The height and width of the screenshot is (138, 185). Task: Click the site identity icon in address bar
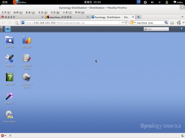pos(23,23)
